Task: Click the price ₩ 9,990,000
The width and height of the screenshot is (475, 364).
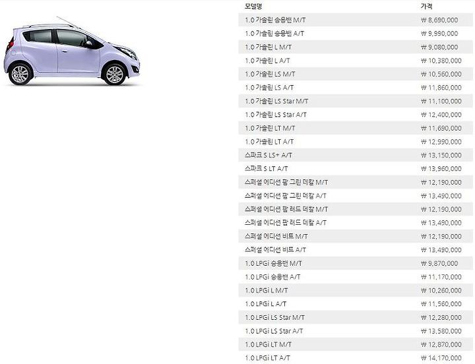Action: pyautogui.click(x=439, y=34)
